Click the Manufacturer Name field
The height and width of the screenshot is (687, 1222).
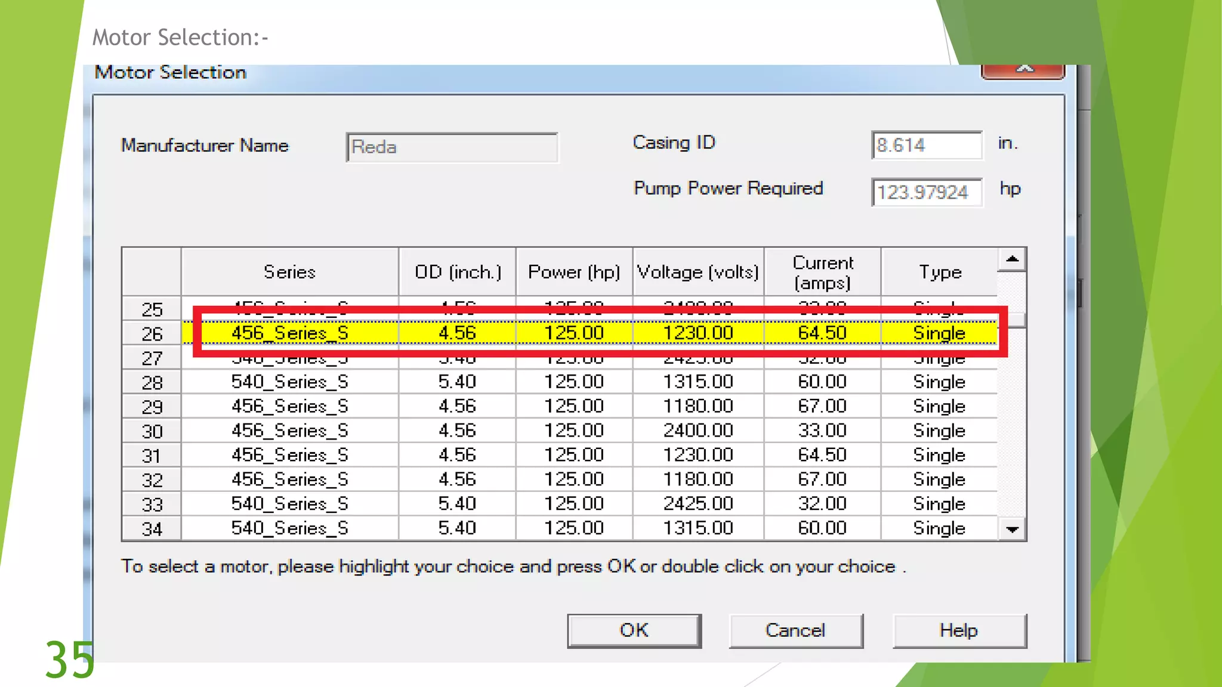coord(452,147)
